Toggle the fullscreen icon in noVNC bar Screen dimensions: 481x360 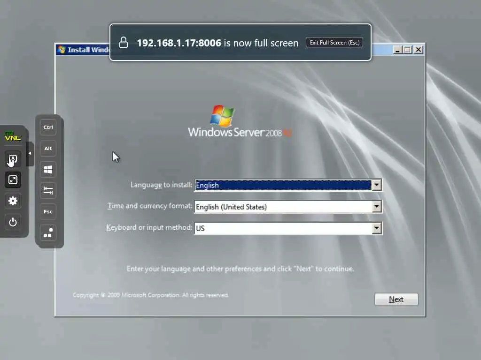[13, 180]
